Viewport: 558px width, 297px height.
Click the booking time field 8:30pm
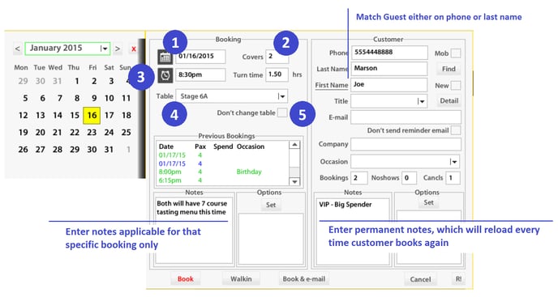coord(200,75)
